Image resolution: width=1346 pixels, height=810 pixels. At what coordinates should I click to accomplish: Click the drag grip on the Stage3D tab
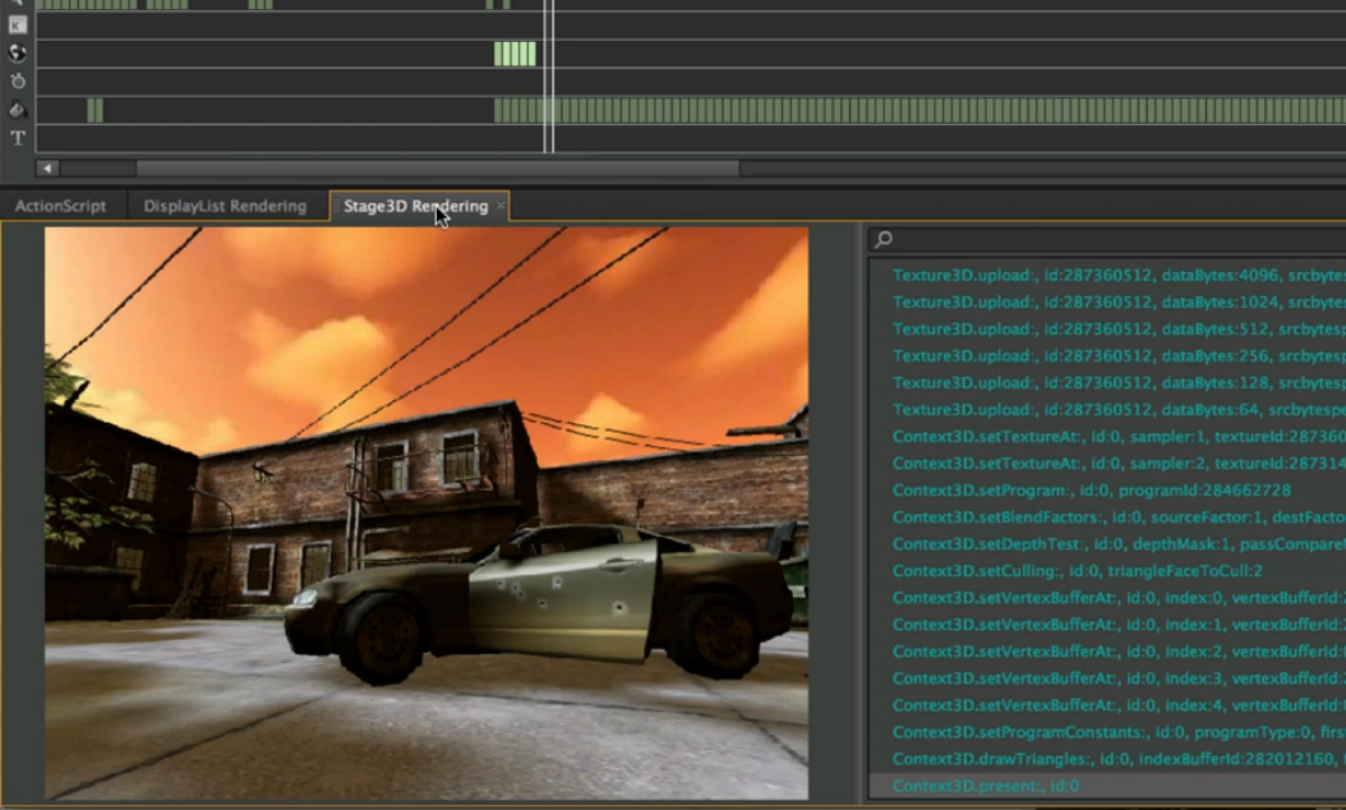click(x=336, y=206)
